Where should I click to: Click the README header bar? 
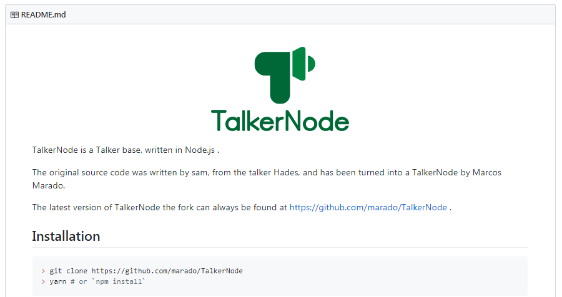(280, 15)
